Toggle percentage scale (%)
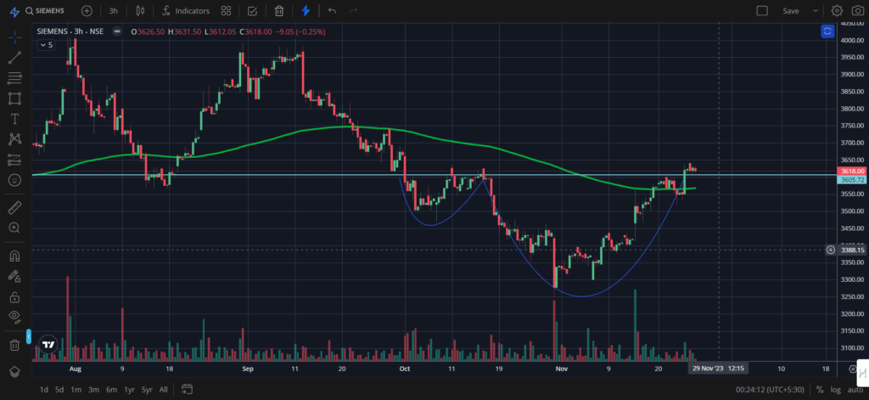This screenshot has width=869, height=400. coord(820,390)
